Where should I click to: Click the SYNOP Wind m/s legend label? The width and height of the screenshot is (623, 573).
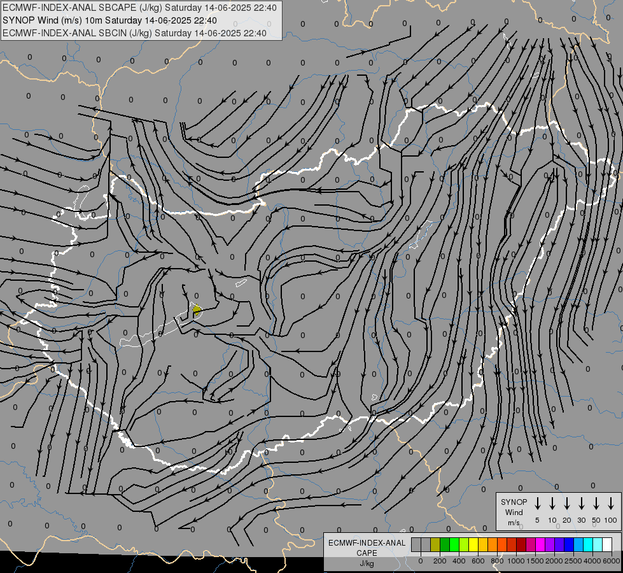(514, 512)
